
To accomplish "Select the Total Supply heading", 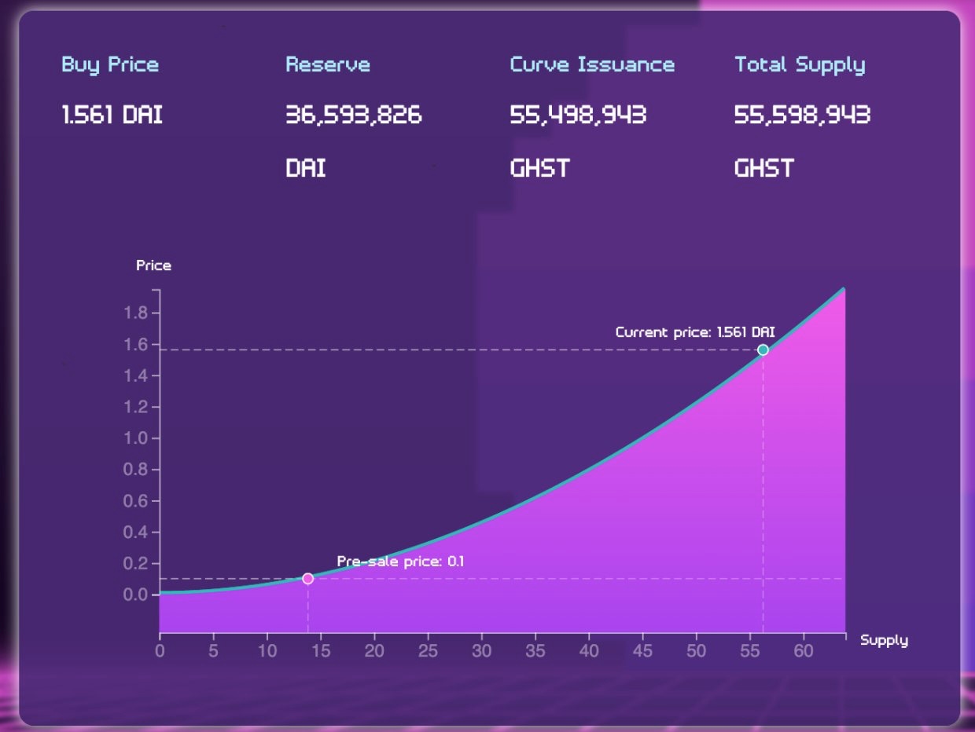I will (800, 65).
